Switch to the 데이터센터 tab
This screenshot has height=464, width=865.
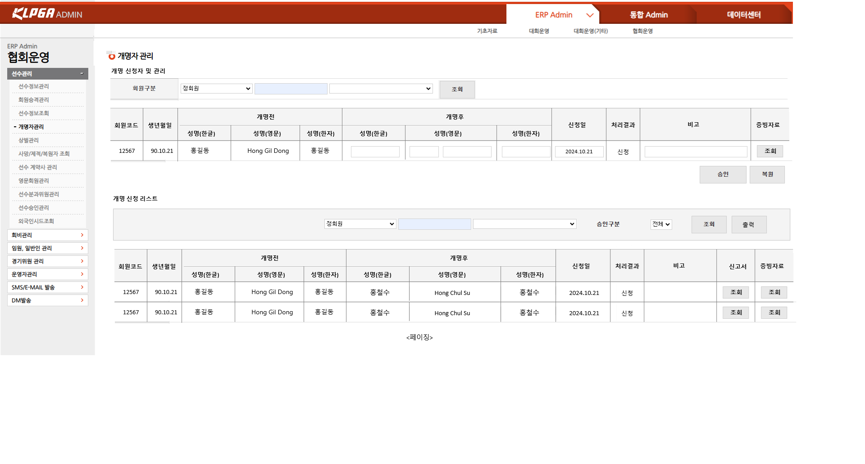point(744,15)
